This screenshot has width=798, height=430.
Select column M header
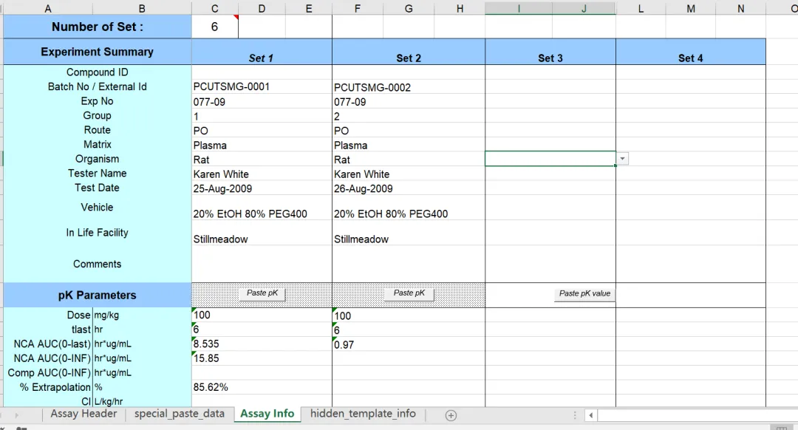click(x=691, y=8)
